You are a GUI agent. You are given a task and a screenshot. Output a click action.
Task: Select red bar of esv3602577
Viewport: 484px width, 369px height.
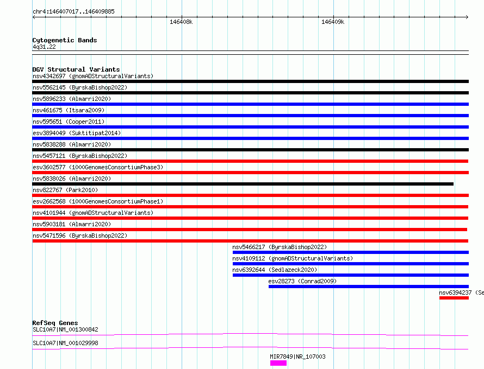(250, 173)
